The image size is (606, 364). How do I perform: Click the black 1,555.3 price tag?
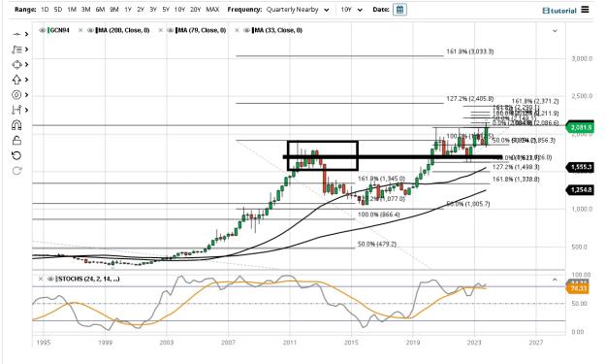tap(579, 167)
